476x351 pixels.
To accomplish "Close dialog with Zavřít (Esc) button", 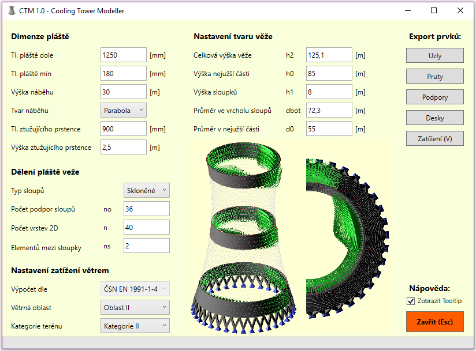I will [x=435, y=322].
